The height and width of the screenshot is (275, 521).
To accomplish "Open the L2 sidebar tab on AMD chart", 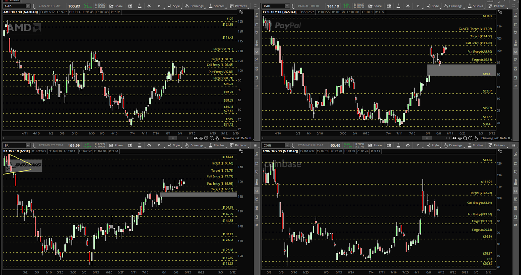I will point(257,78).
